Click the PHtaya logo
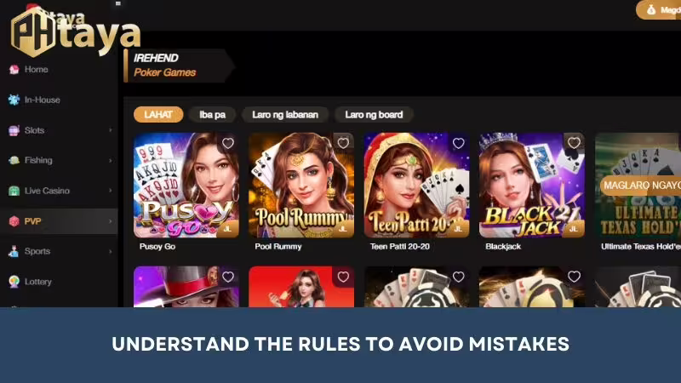The height and width of the screenshot is (383, 681). pyautogui.click(x=76, y=31)
